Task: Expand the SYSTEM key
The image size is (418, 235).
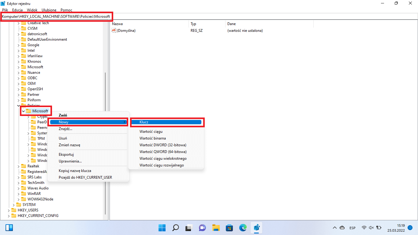Action: pyautogui.click(x=13, y=205)
